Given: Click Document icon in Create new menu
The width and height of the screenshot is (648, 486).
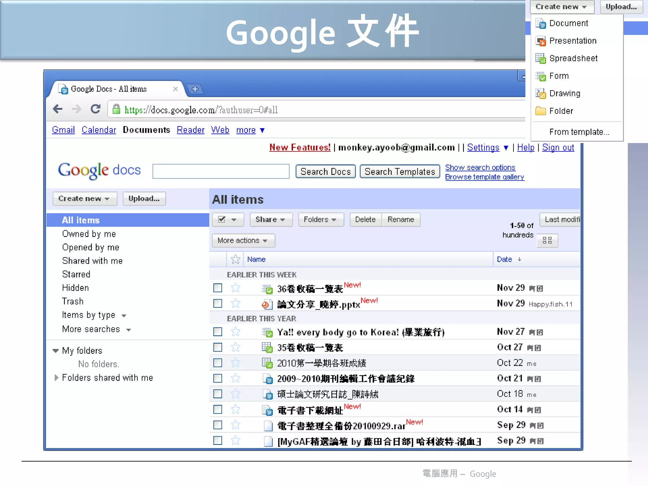Looking at the screenshot, I should (x=540, y=23).
